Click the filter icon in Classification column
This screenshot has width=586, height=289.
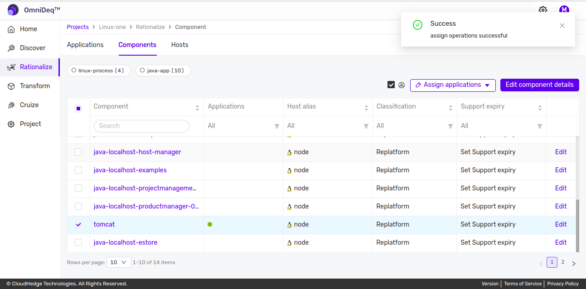point(450,126)
